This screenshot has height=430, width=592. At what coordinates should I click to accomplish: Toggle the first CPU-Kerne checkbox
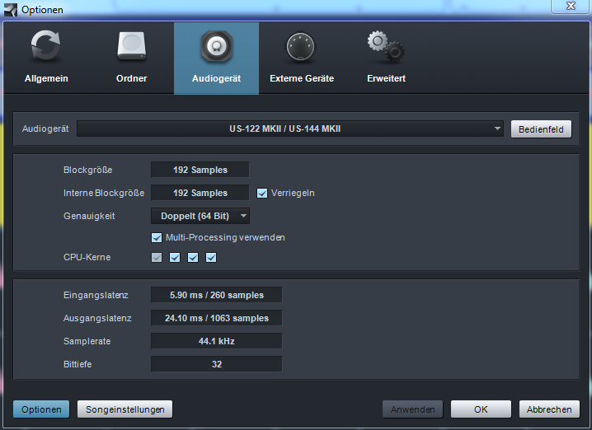pyautogui.click(x=157, y=258)
